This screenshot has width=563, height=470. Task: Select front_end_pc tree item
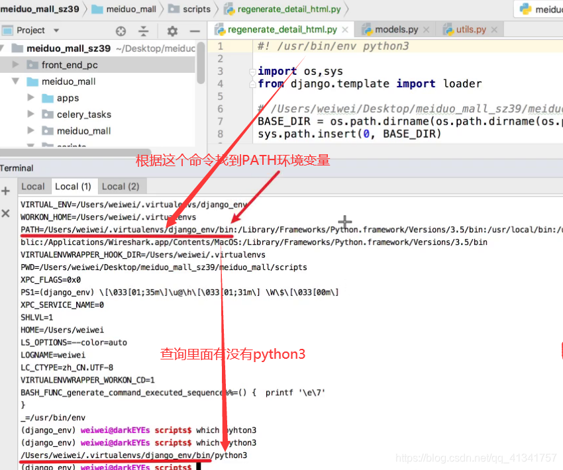pyautogui.click(x=97, y=65)
